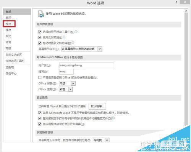Click the vertical scrollbar track
This screenshot has width=191, height=152.
[x=186, y=69]
